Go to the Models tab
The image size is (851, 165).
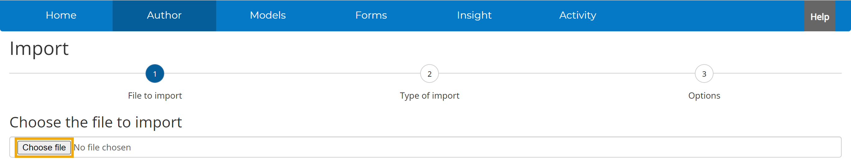click(x=267, y=16)
